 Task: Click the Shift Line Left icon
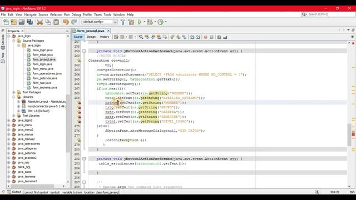192,37
